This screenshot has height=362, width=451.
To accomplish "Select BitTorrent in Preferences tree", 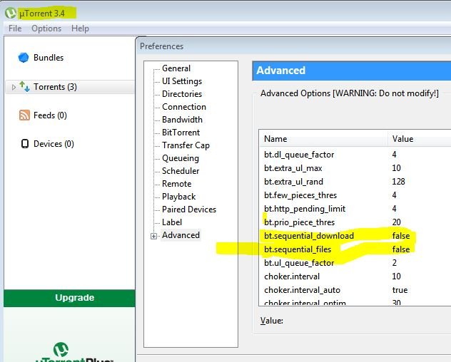I will pos(181,133).
